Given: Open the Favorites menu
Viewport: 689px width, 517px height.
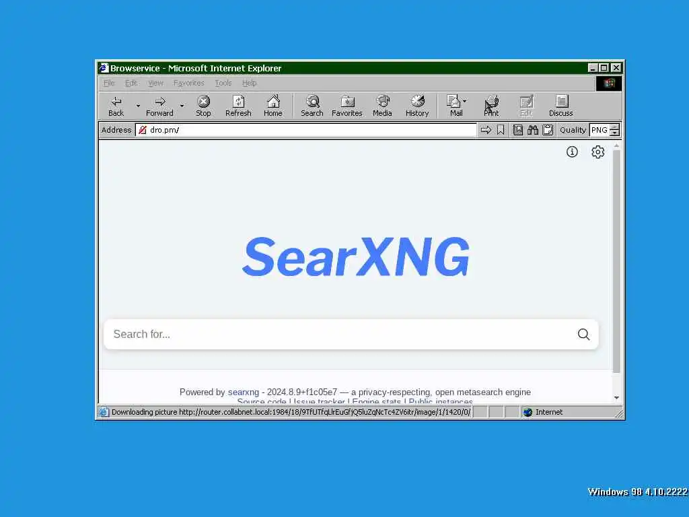Looking at the screenshot, I should coord(189,83).
